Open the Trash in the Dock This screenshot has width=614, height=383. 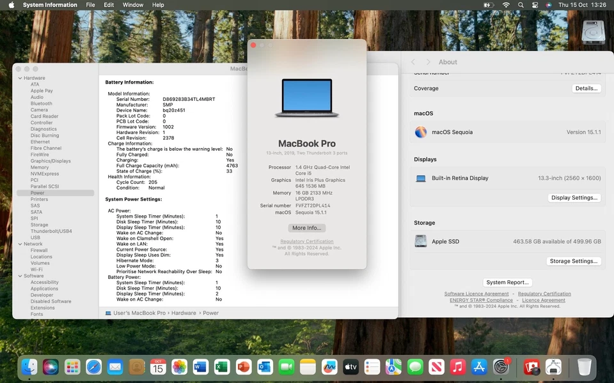(584, 367)
